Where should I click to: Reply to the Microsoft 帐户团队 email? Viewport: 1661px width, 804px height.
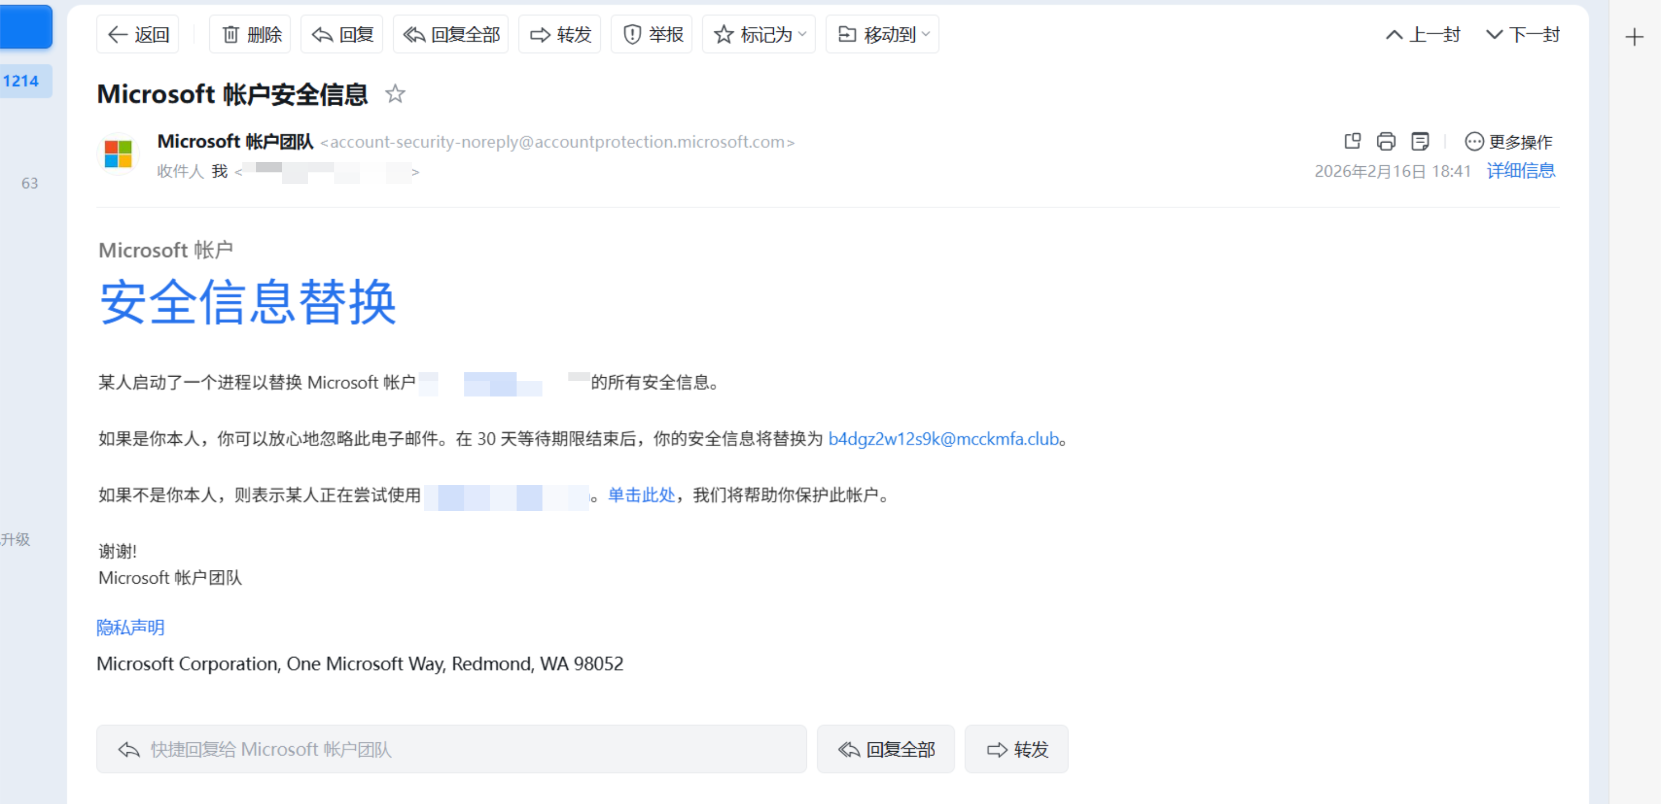click(341, 34)
